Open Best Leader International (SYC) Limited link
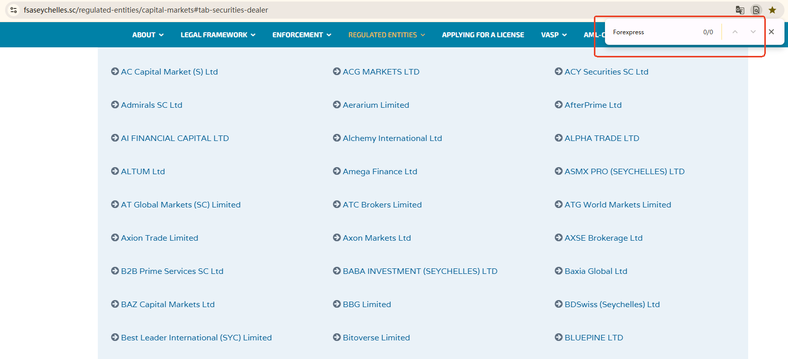This screenshot has height=359, width=788. click(x=196, y=337)
